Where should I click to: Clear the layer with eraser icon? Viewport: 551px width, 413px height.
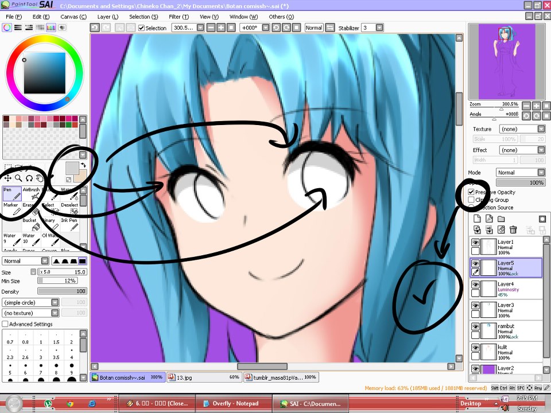tap(501, 229)
